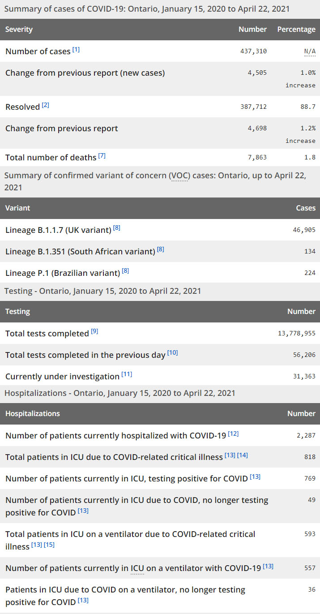Open footnote 12 after currently hospitalized patients
The height and width of the screenshot is (614, 320).
point(233,434)
